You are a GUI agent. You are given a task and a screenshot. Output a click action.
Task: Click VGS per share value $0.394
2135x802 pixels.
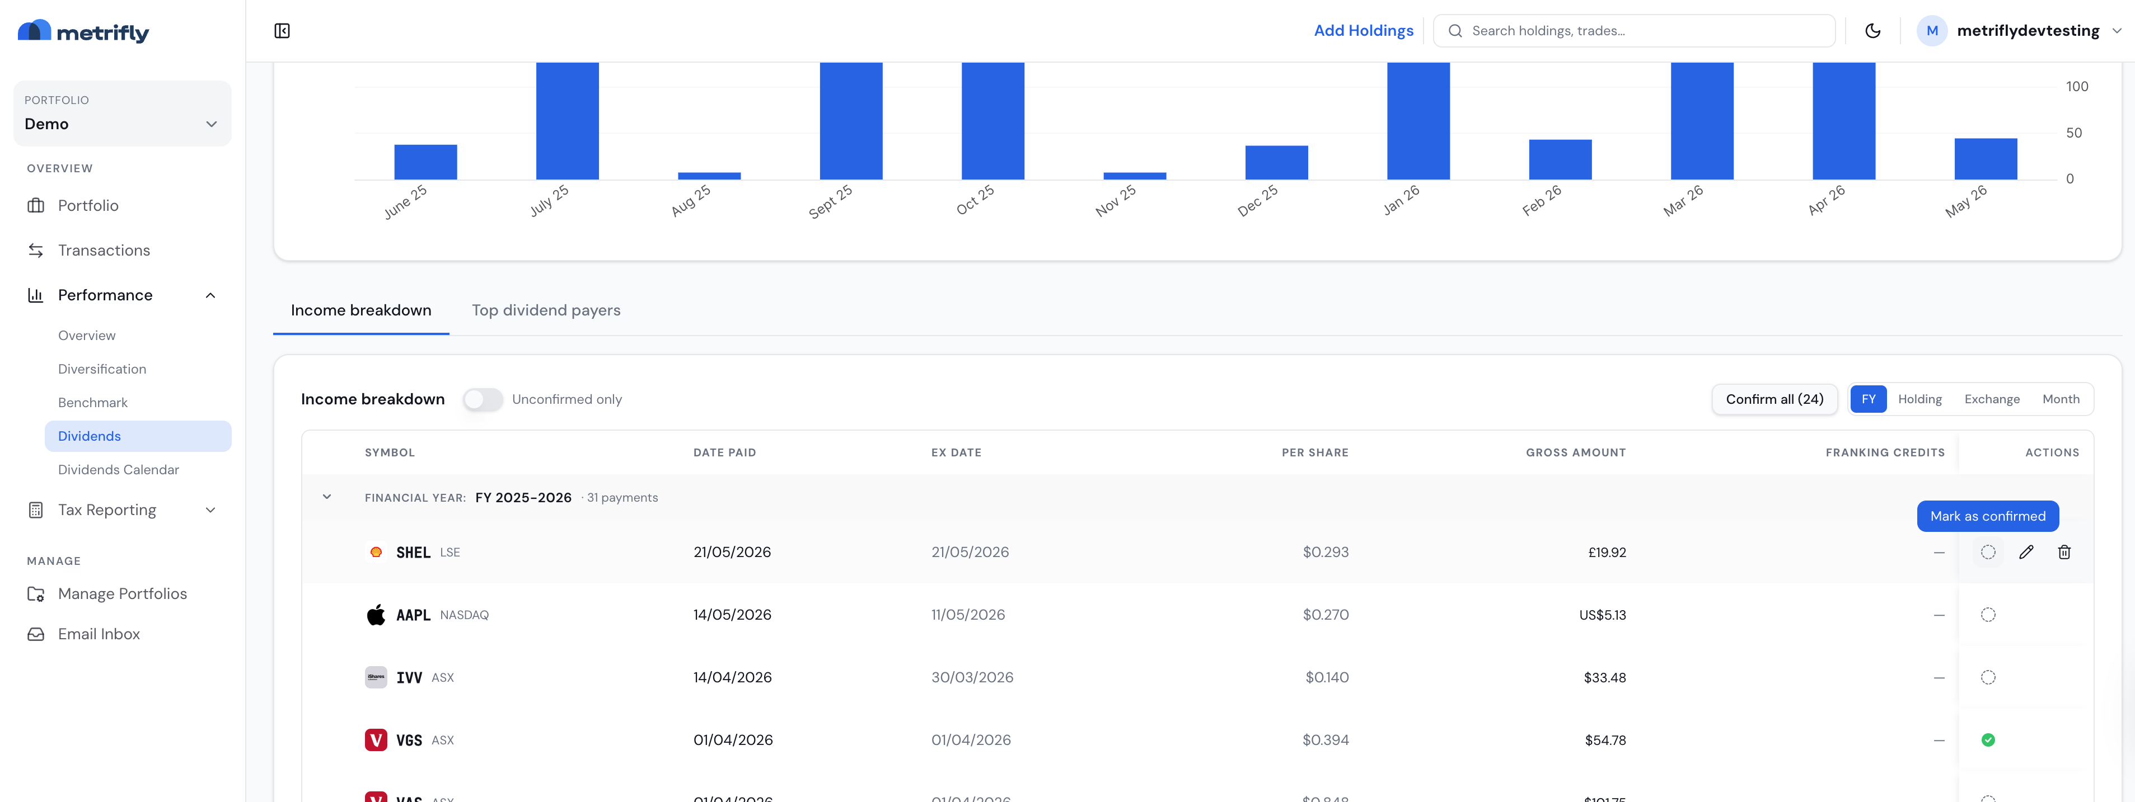point(1325,740)
